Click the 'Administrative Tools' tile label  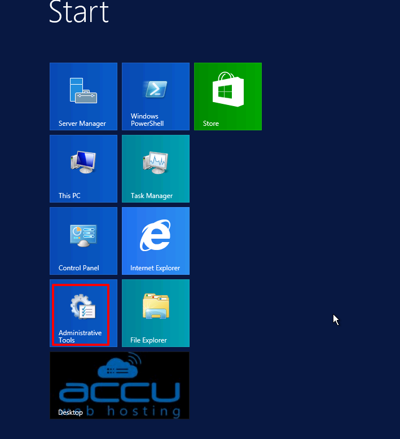(80, 336)
